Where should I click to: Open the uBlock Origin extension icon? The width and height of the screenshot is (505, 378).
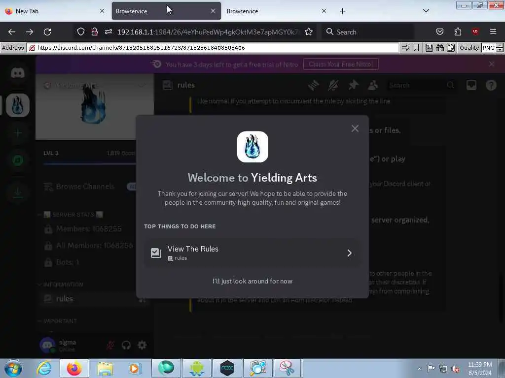(x=475, y=31)
